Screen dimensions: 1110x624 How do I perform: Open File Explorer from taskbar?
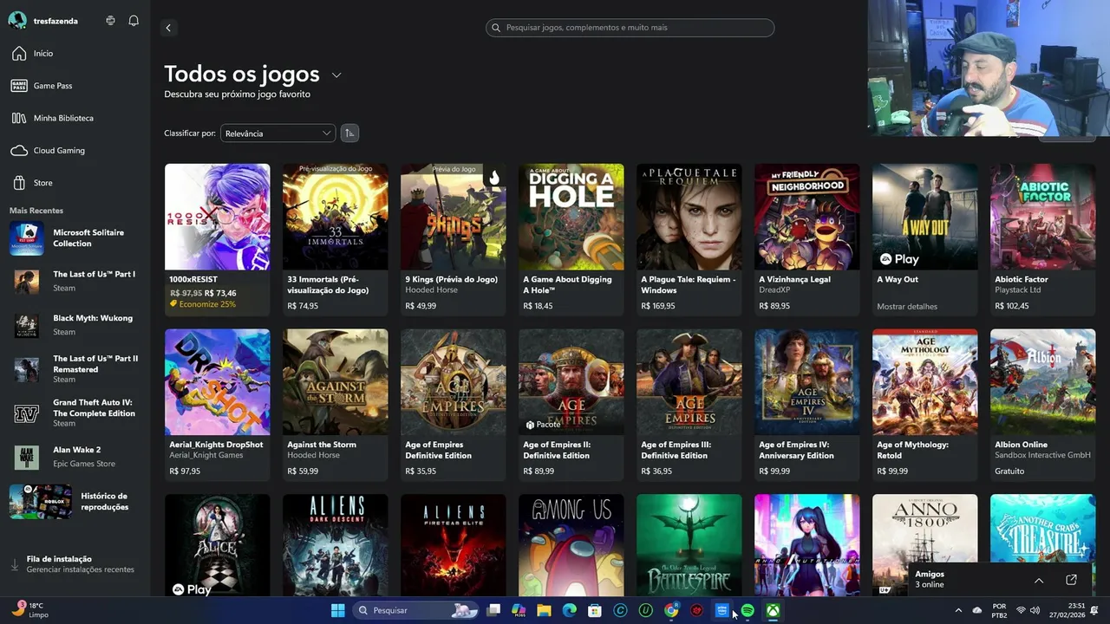pyautogui.click(x=544, y=610)
